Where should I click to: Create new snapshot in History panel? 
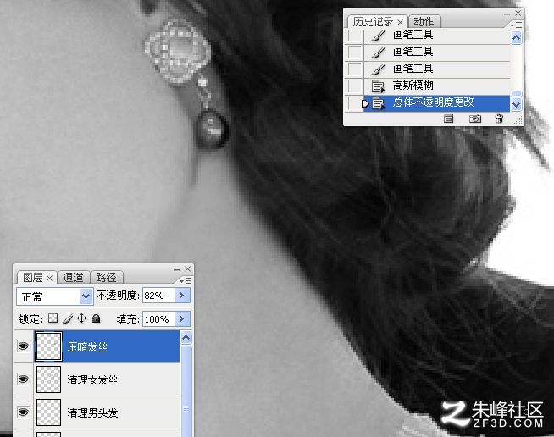[475, 119]
